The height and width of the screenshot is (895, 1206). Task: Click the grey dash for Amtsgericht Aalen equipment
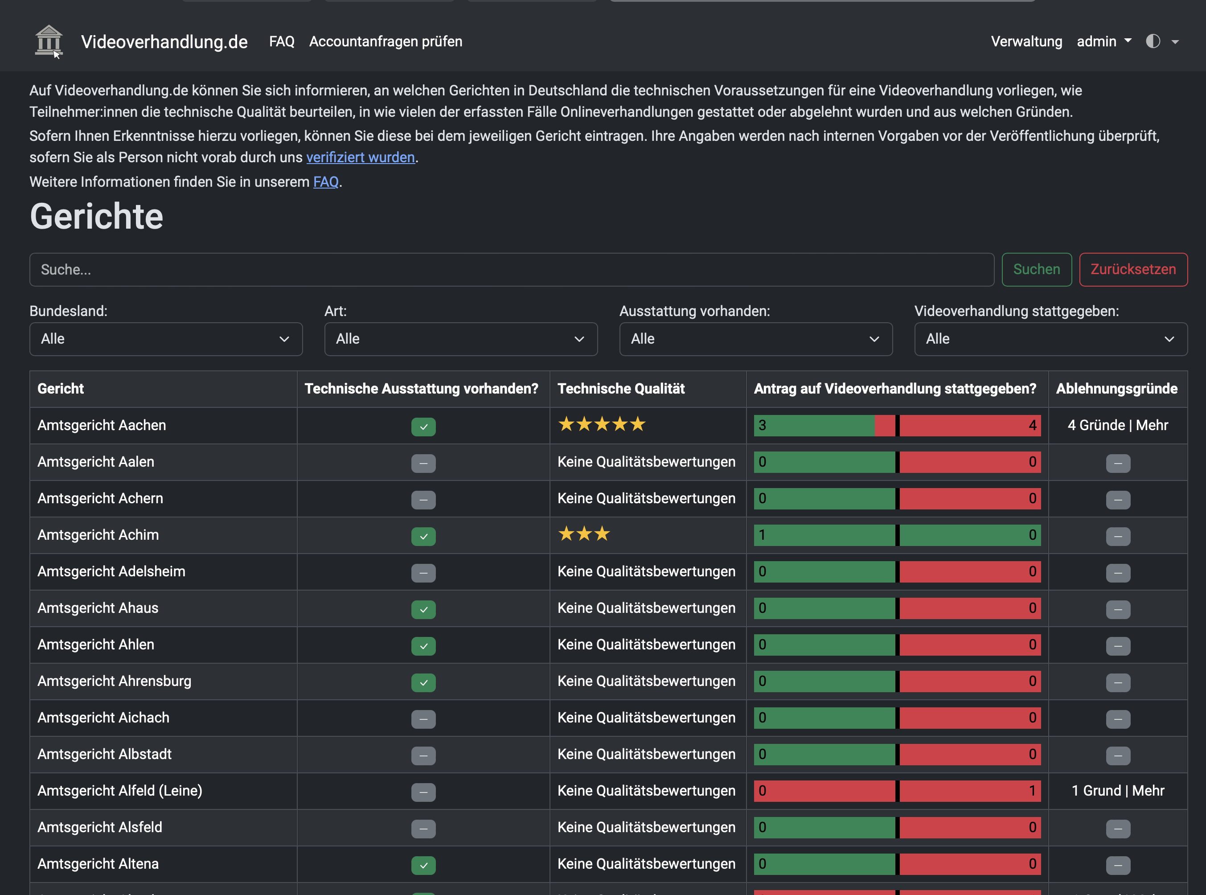point(424,463)
